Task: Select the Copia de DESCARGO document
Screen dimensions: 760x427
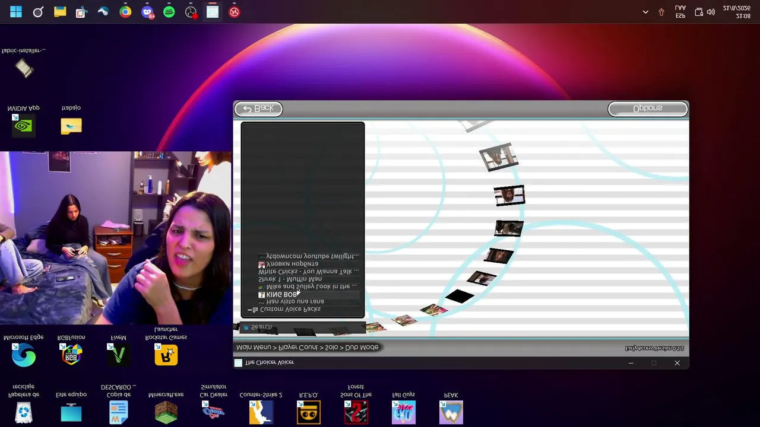Action: point(119,404)
